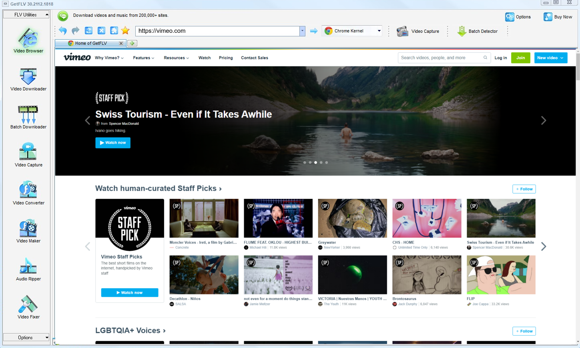Open Watch human-curated Staff Picks heading
The height and width of the screenshot is (348, 580).
click(x=159, y=188)
